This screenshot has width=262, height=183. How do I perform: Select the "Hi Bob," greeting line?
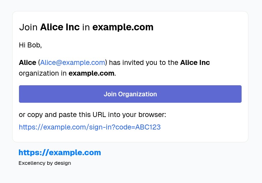30,45
